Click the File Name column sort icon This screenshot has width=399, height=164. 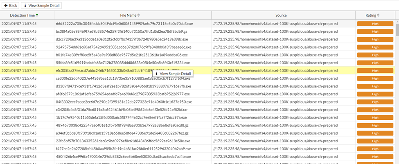pos(138,15)
